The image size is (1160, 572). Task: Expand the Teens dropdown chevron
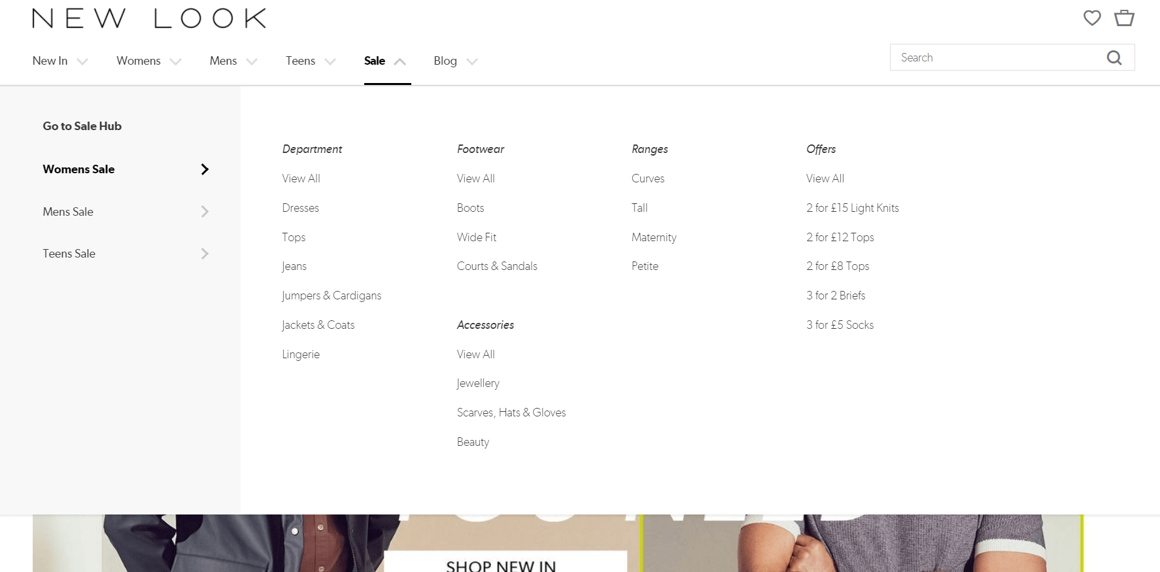(x=330, y=61)
